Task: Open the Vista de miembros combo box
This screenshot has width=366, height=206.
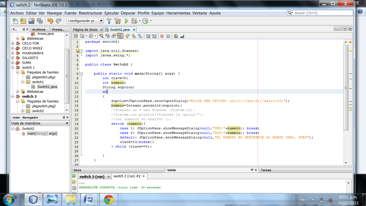Action: coord(40,123)
